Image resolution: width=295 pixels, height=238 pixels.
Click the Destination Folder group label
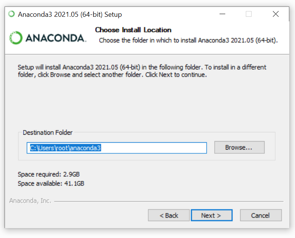click(x=48, y=133)
